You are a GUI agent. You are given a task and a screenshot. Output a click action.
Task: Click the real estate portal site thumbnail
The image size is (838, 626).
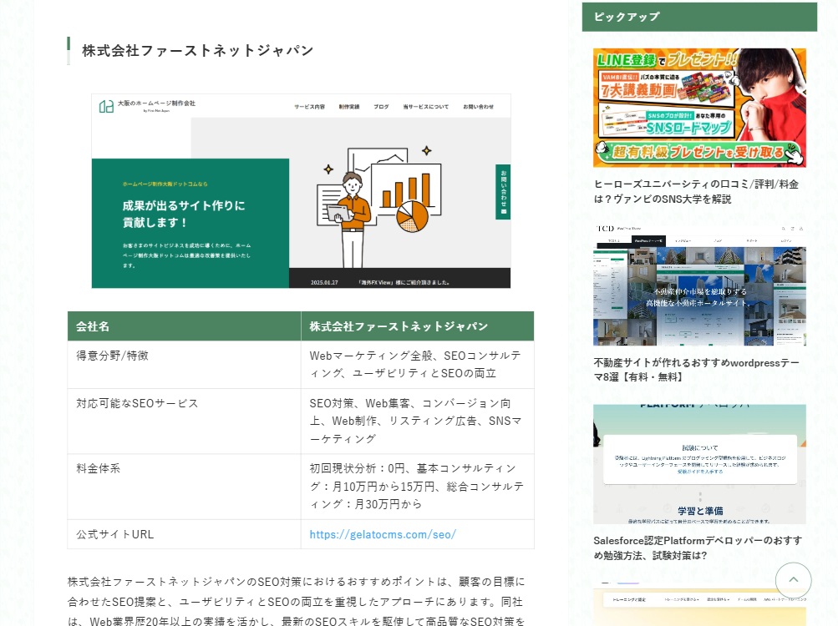coord(699,285)
